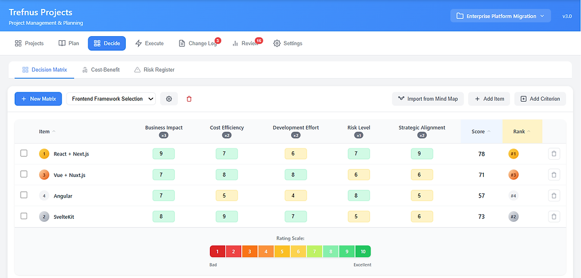This screenshot has height=278, width=581.
Task: Select the React + Next.js row checkbox
Action: pyautogui.click(x=24, y=153)
